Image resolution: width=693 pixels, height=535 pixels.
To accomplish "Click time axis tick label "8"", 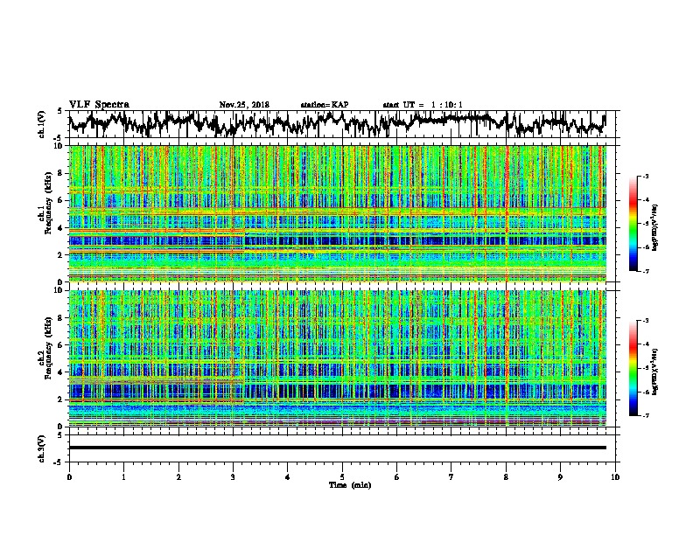I will coord(506,477).
